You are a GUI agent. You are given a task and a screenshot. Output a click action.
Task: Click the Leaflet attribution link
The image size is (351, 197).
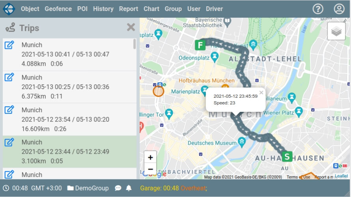tap(341, 177)
